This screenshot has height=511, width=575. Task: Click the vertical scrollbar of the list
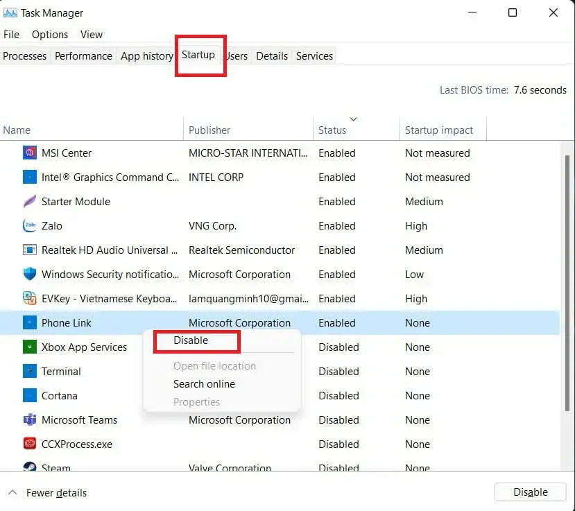pos(567,283)
